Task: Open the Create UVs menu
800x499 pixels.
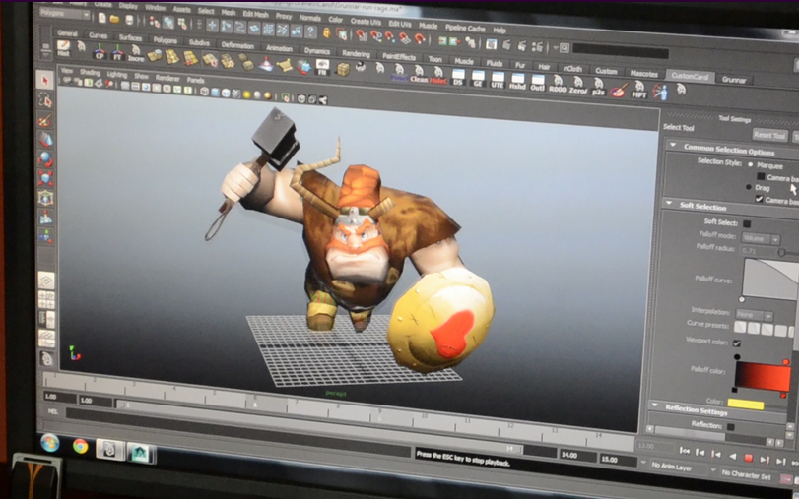Action: 366,22
